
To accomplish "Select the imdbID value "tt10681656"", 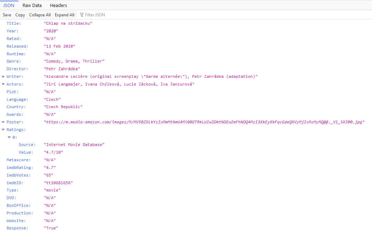I will [x=58, y=182].
